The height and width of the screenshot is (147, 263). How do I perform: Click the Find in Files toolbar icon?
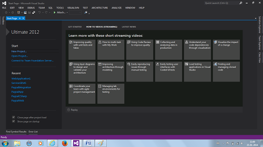click(x=86, y=13)
